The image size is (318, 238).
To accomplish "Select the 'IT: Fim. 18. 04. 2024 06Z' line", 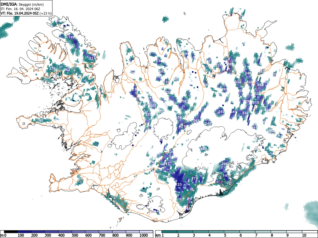I will tap(20, 9).
